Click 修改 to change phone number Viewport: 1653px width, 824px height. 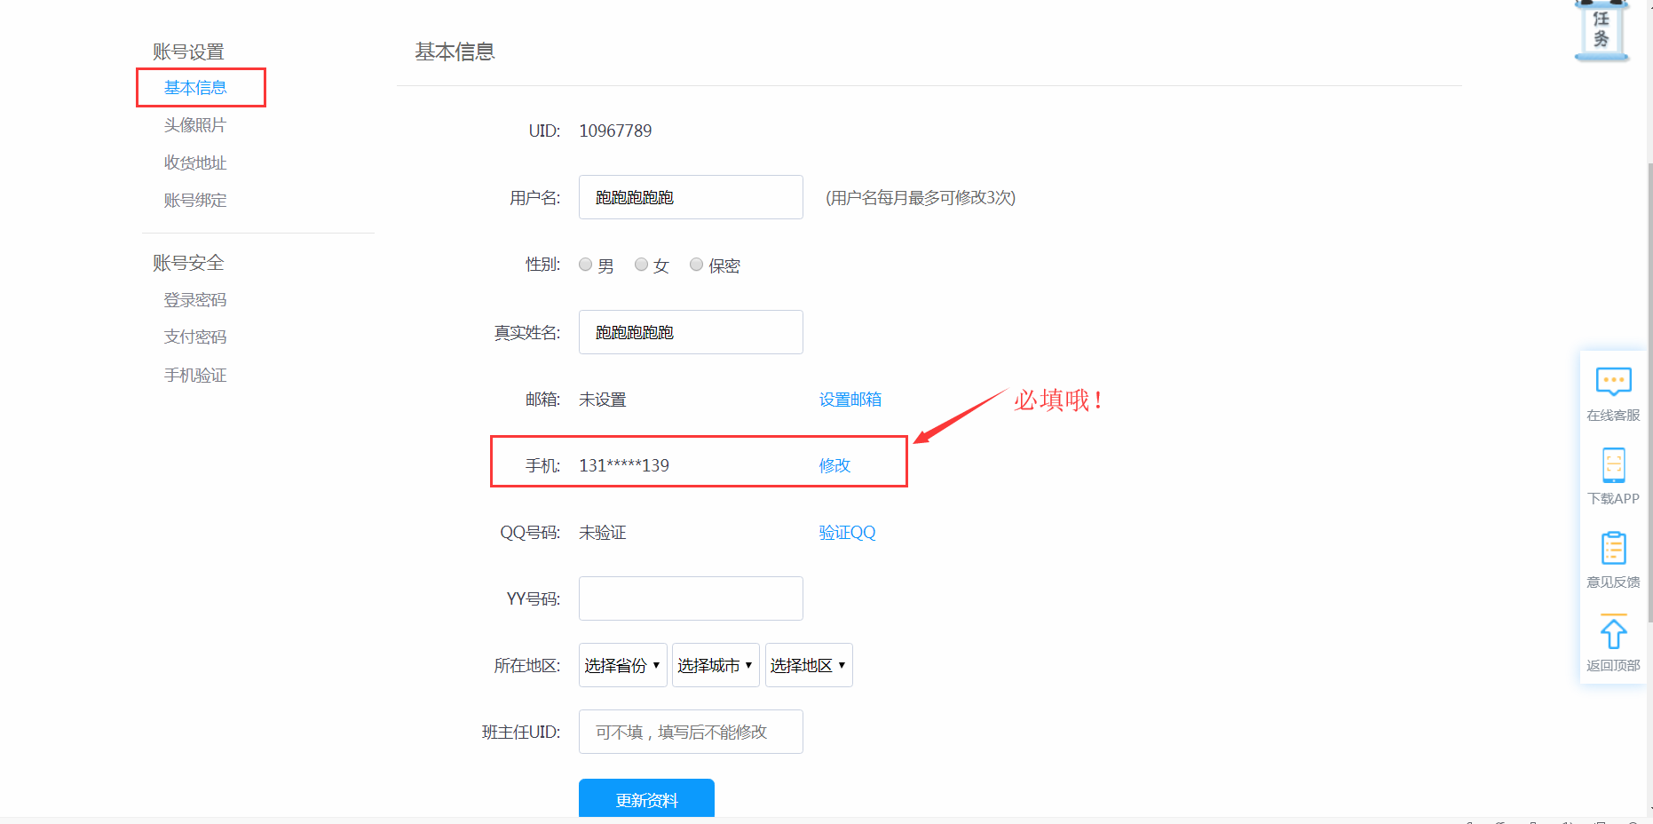pos(834,464)
